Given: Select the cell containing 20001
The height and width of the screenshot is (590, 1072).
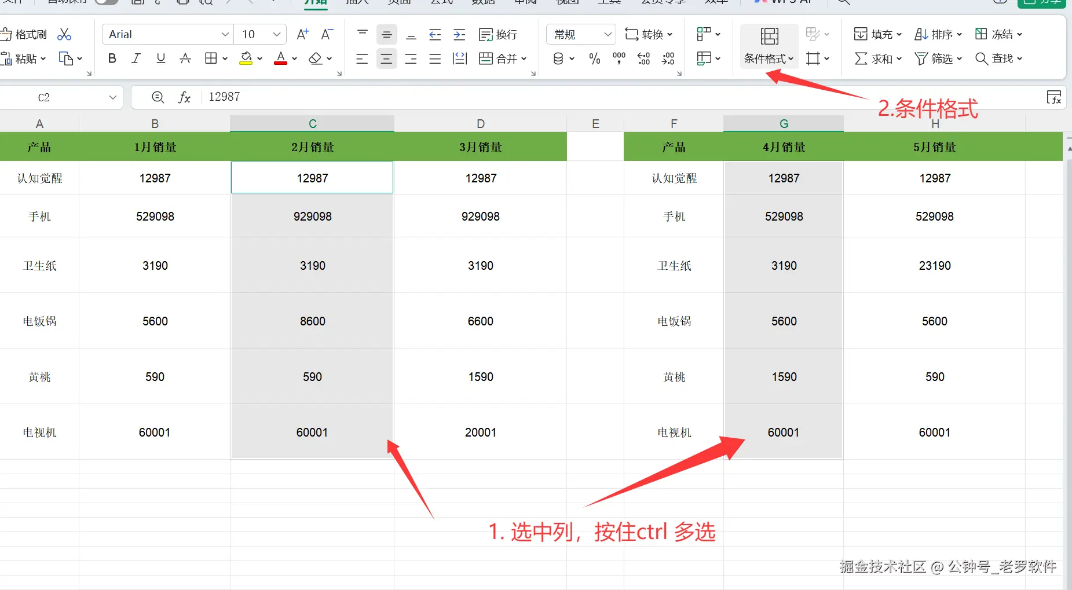Looking at the screenshot, I should pyautogui.click(x=481, y=432).
